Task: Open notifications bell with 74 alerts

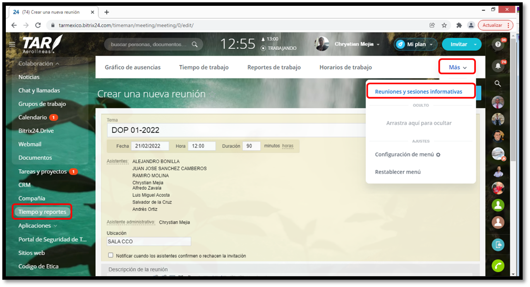Action: click(x=498, y=66)
